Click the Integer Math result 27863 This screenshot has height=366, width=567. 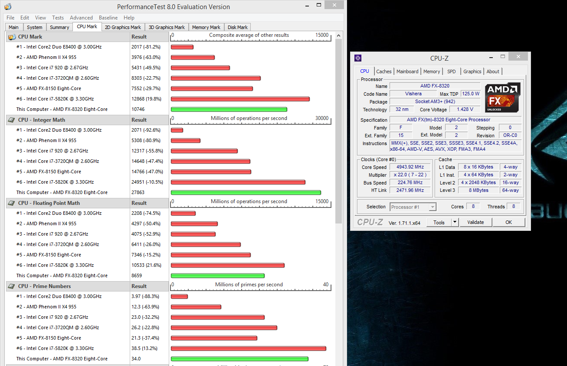(138, 192)
